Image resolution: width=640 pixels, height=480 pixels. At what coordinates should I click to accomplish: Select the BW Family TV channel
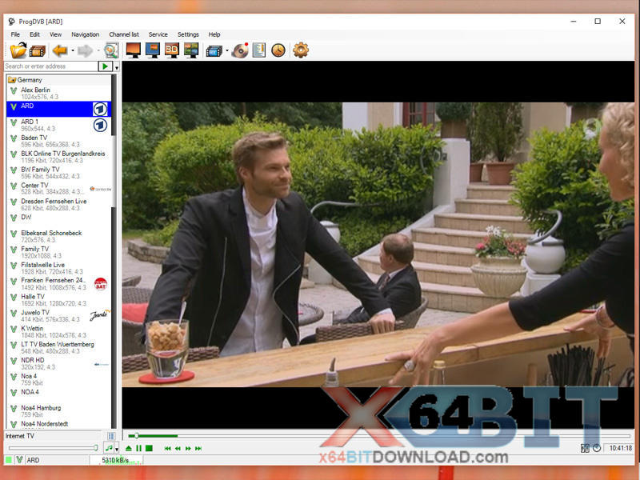click(58, 173)
